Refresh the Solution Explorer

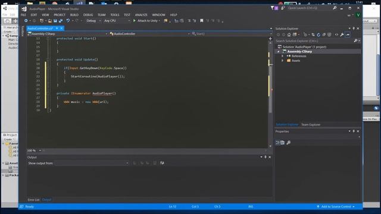pyautogui.click(x=318, y=34)
